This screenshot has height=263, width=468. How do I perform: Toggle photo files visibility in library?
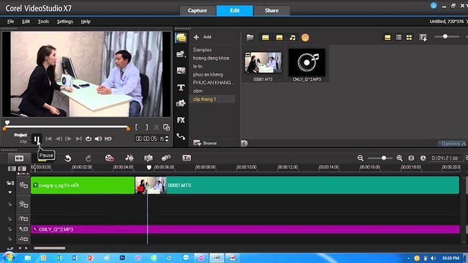pyautogui.click(x=280, y=37)
